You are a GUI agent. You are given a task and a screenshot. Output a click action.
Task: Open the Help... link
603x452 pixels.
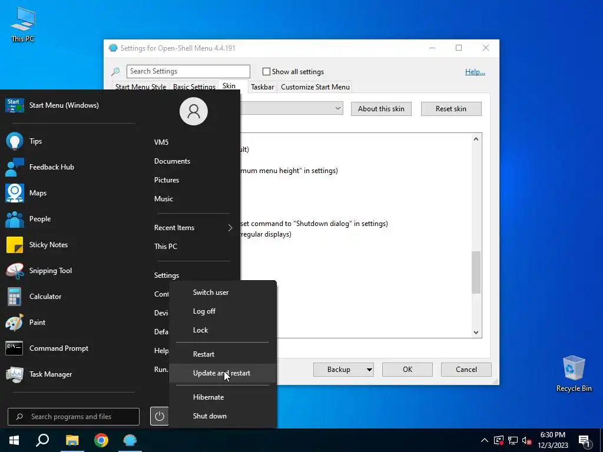[x=475, y=72]
